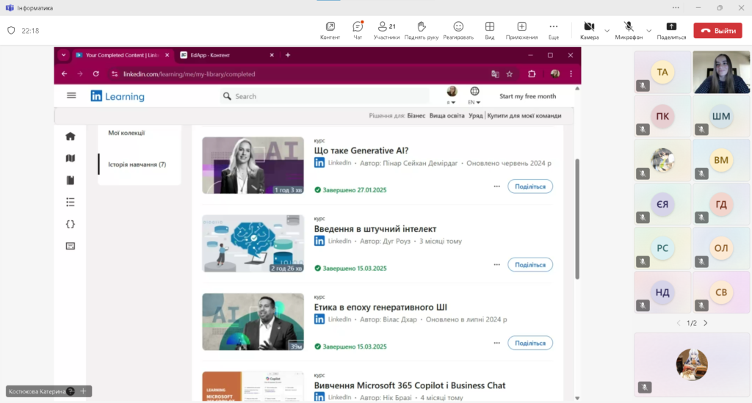Open Приложения in meeting toolbar

(521, 30)
